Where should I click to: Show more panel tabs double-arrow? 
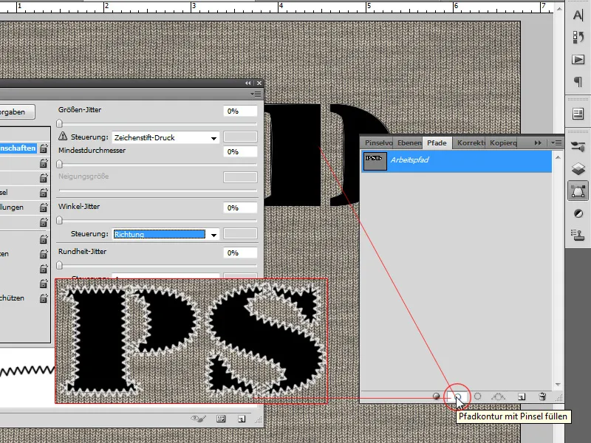538,142
